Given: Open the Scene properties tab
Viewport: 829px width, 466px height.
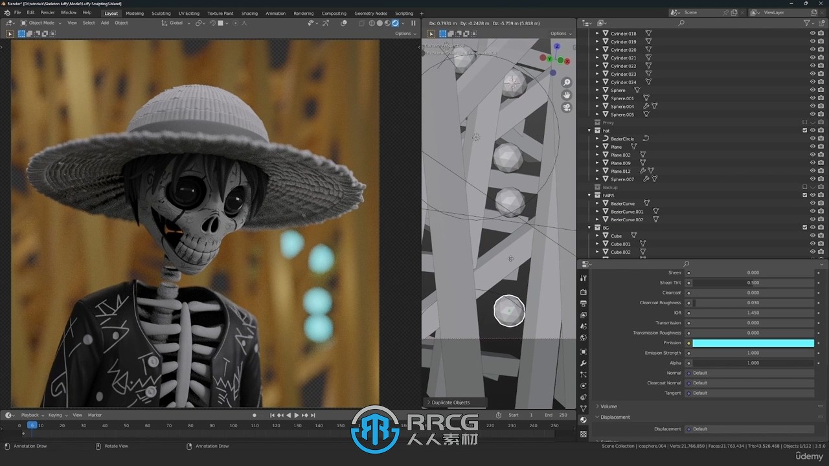Looking at the screenshot, I should tap(584, 326).
